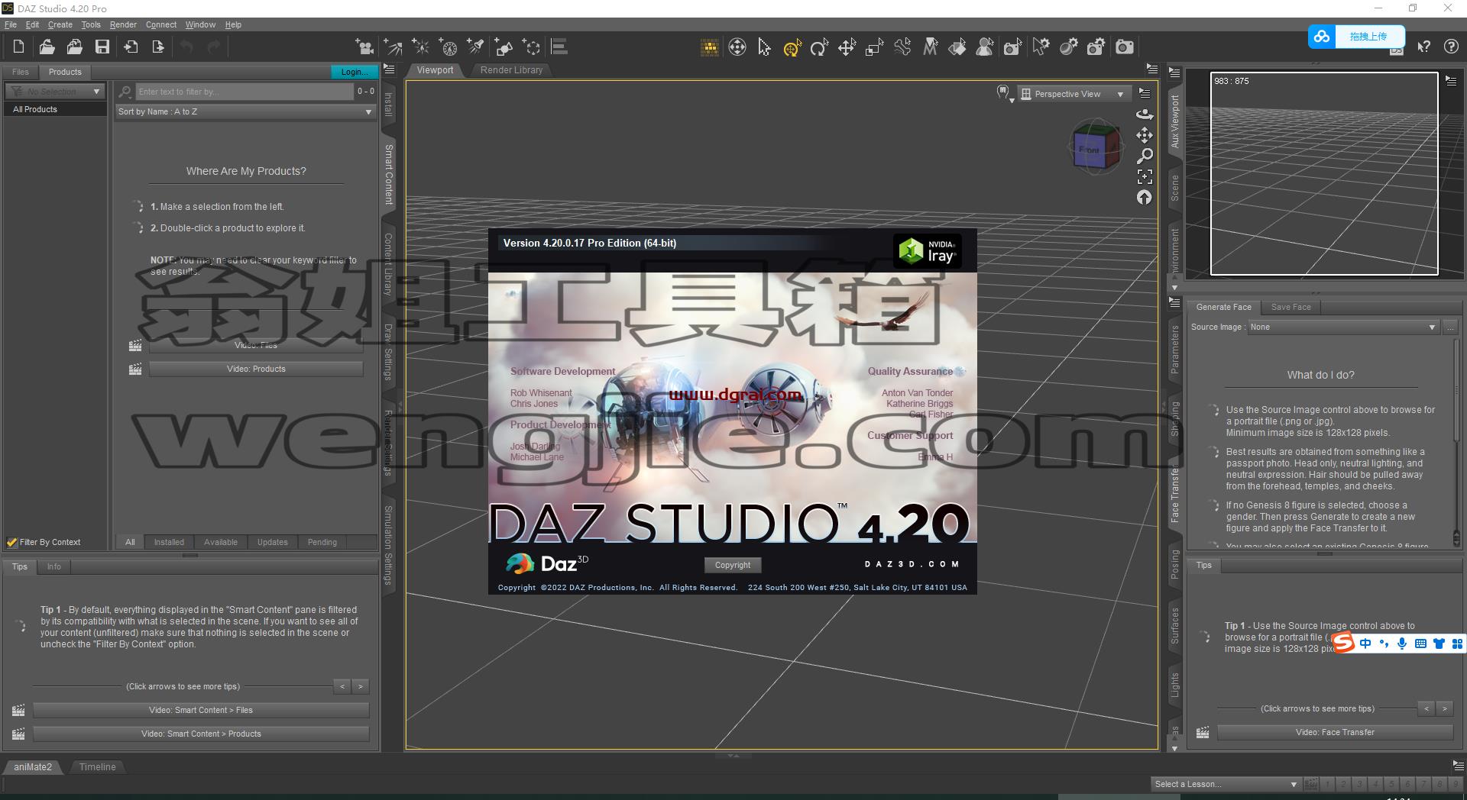Open the Surfaces side pane tab
The width and height of the screenshot is (1467, 800).
click(x=1175, y=626)
